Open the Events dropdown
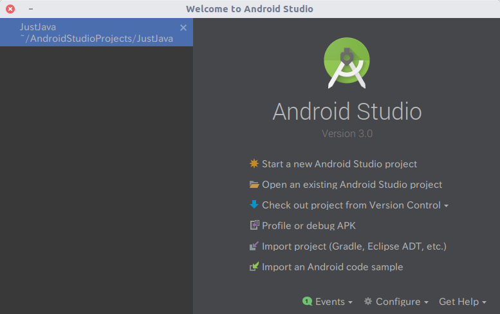 point(333,302)
